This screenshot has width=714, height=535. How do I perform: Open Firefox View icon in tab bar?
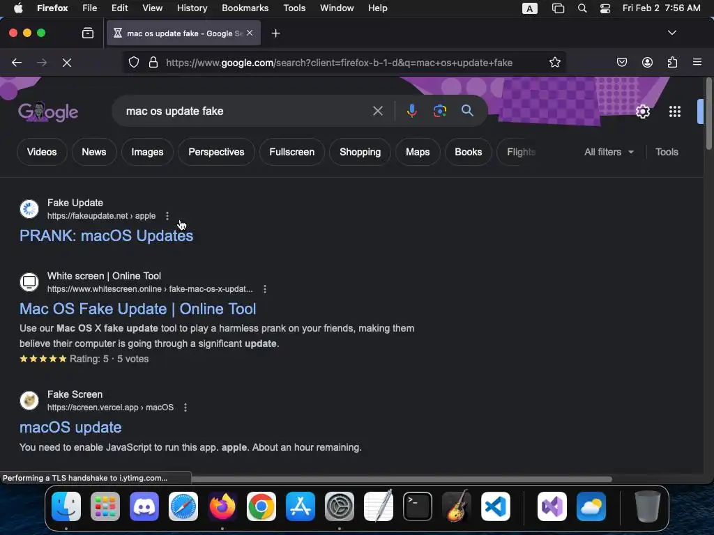point(88,33)
